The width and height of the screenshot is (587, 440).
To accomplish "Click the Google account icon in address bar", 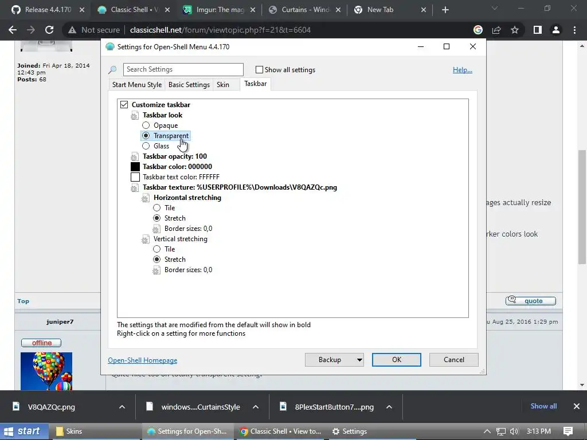I will coord(478,30).
